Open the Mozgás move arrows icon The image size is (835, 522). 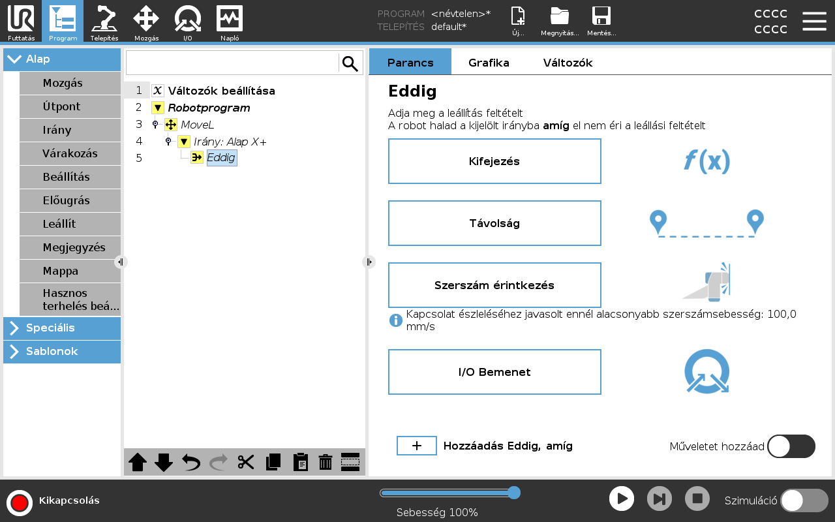coord(146,21)
